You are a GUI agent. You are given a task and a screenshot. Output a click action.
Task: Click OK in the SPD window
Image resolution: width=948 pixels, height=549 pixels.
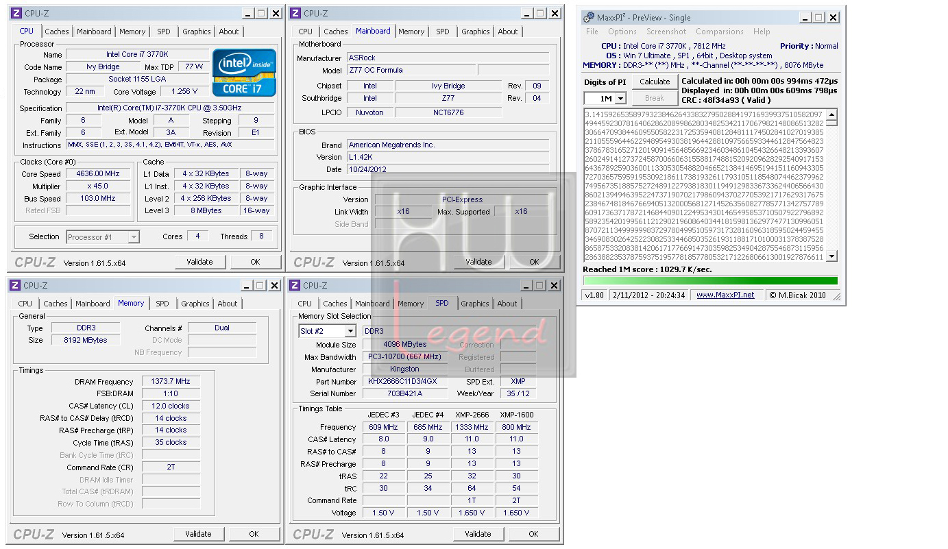[x=533, y=534]
